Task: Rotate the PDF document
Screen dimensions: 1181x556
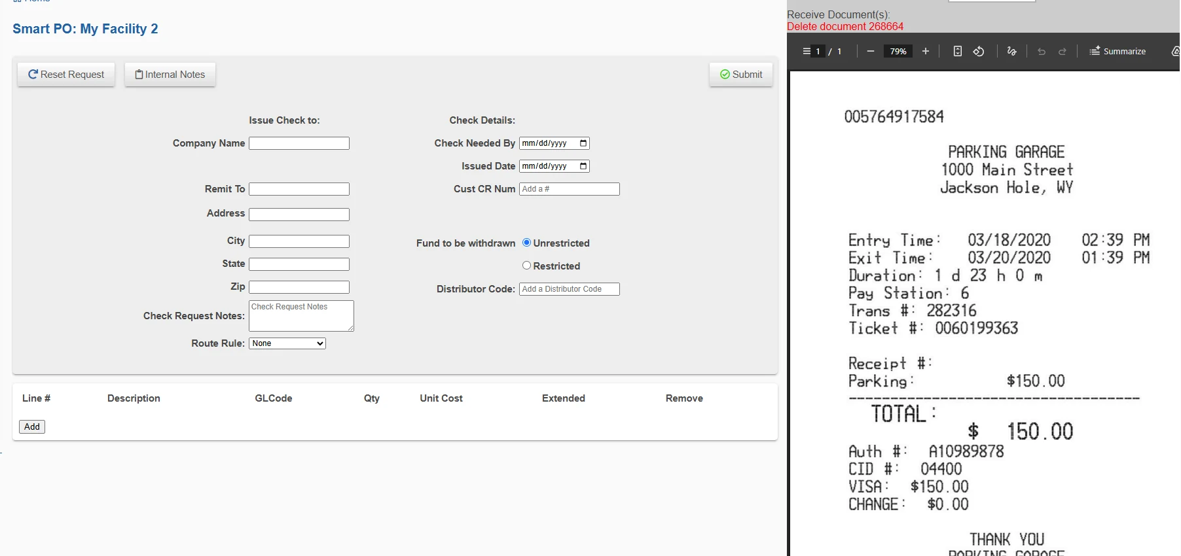Action: pos(979,51)
